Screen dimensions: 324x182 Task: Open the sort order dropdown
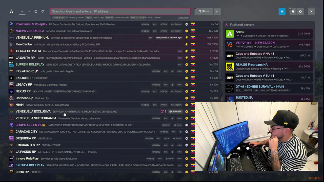217,11
